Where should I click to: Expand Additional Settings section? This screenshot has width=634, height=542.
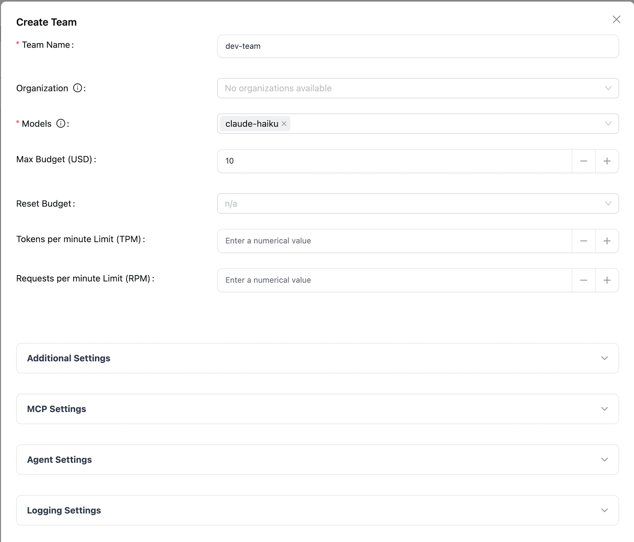317,358
